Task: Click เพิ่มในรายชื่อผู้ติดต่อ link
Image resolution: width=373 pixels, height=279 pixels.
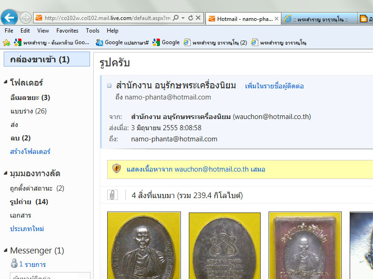Action: [x=274, y=86]
